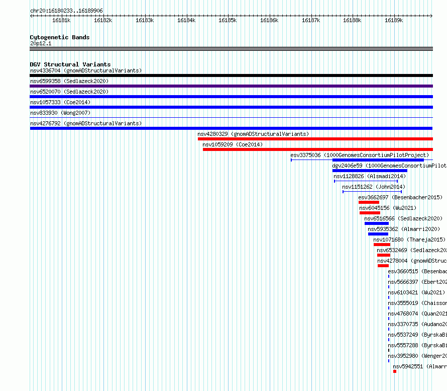
Task: Select the red nsv1059209 variant bar
Action: 318,149
